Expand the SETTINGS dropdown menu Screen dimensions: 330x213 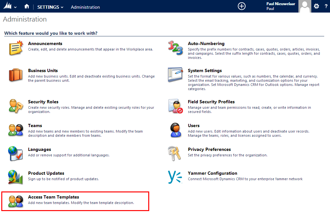pyautogui.click(x=50, y=7)
